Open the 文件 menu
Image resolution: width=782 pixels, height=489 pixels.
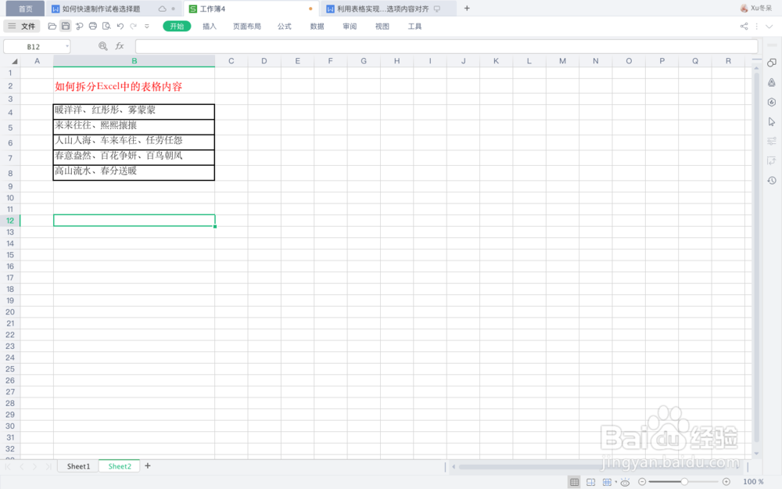[x=22, y=26]
